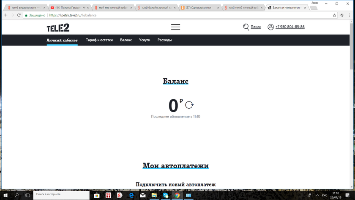Click the Tele2 logo
The height and width of the screenshot is (200, 355).
pyautogui.click(x=58, y=27)
